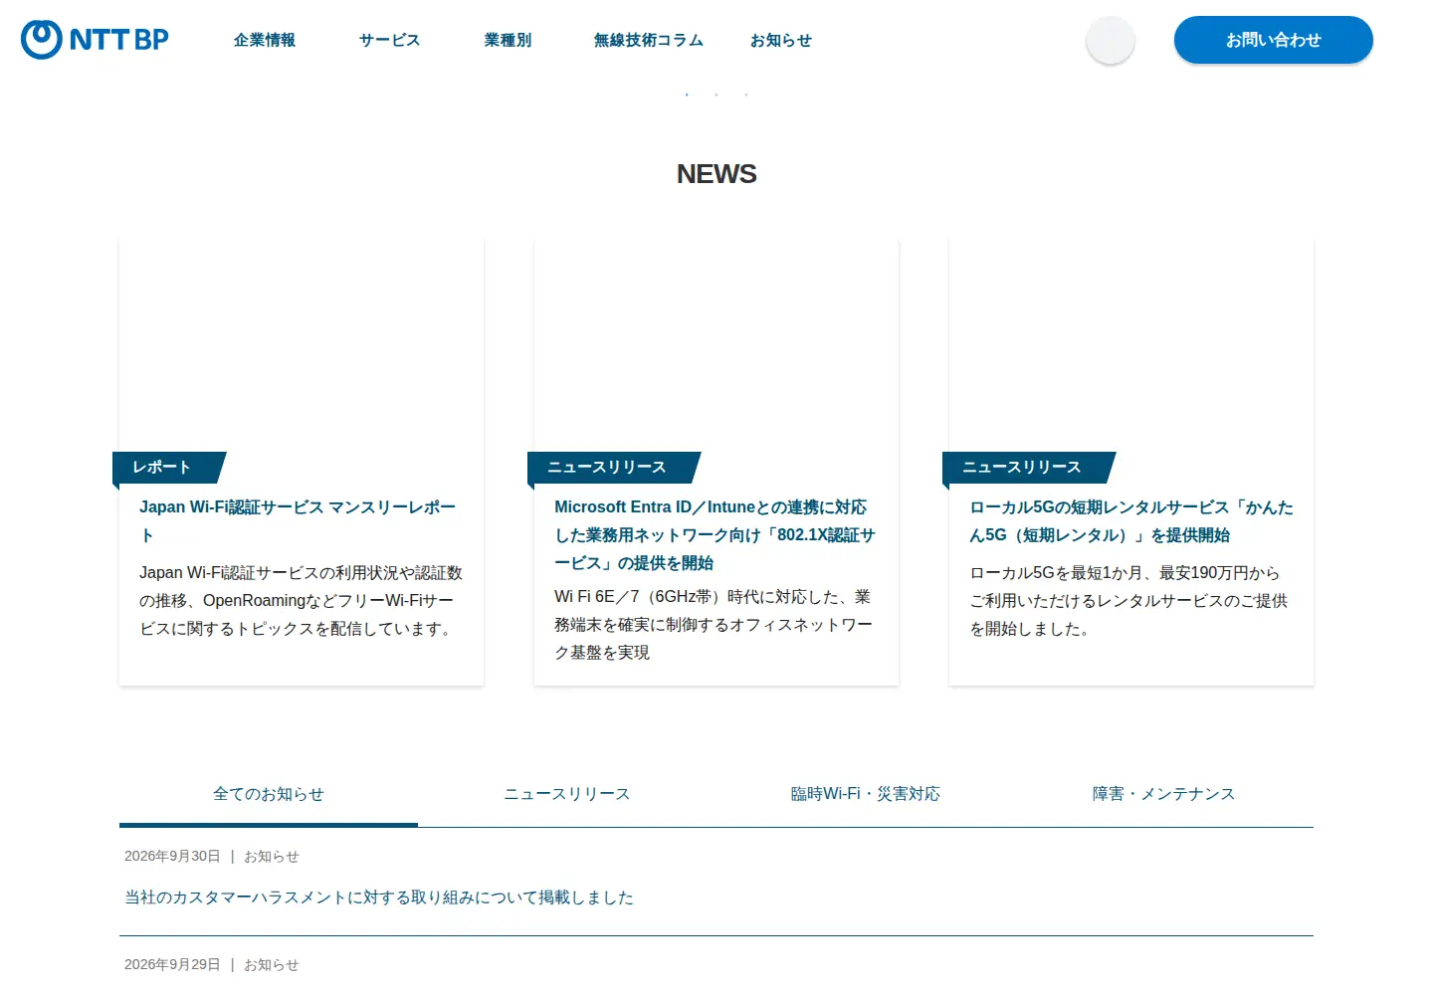Viewport: 1433px width, 995px height.
Task: Click the round grey button beside お問い合わせ
Action: click(x=1111, y=41)
